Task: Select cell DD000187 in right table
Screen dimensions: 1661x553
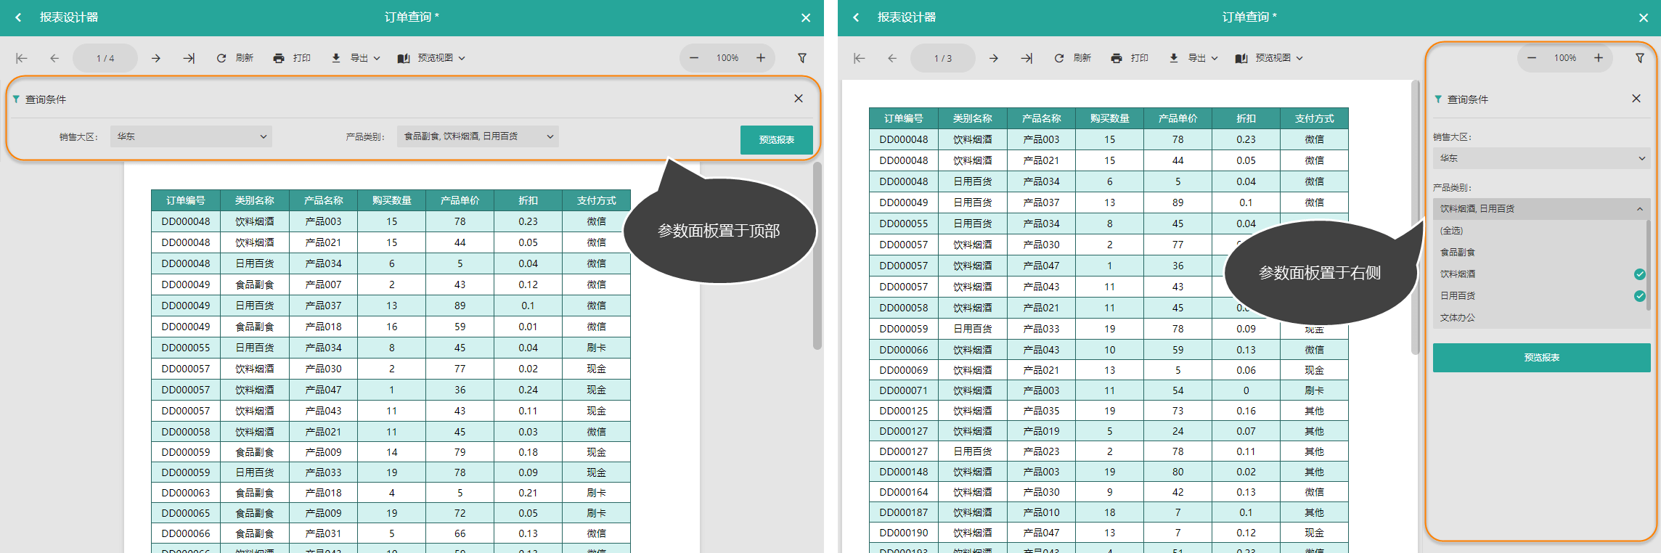Action: click(904, 512)
